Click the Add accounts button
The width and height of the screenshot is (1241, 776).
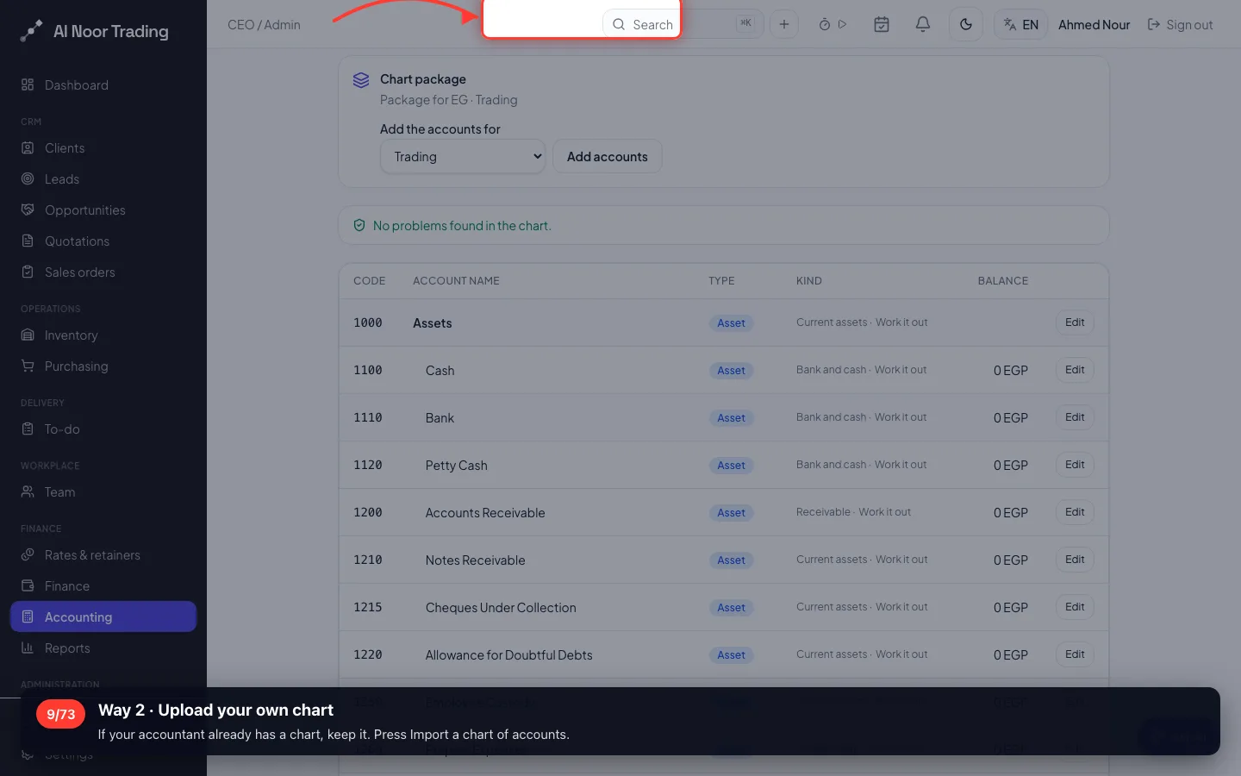click(x=607, y=156)
